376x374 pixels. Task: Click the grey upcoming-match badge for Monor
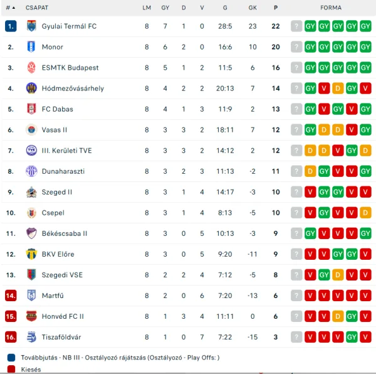point(296,47)
